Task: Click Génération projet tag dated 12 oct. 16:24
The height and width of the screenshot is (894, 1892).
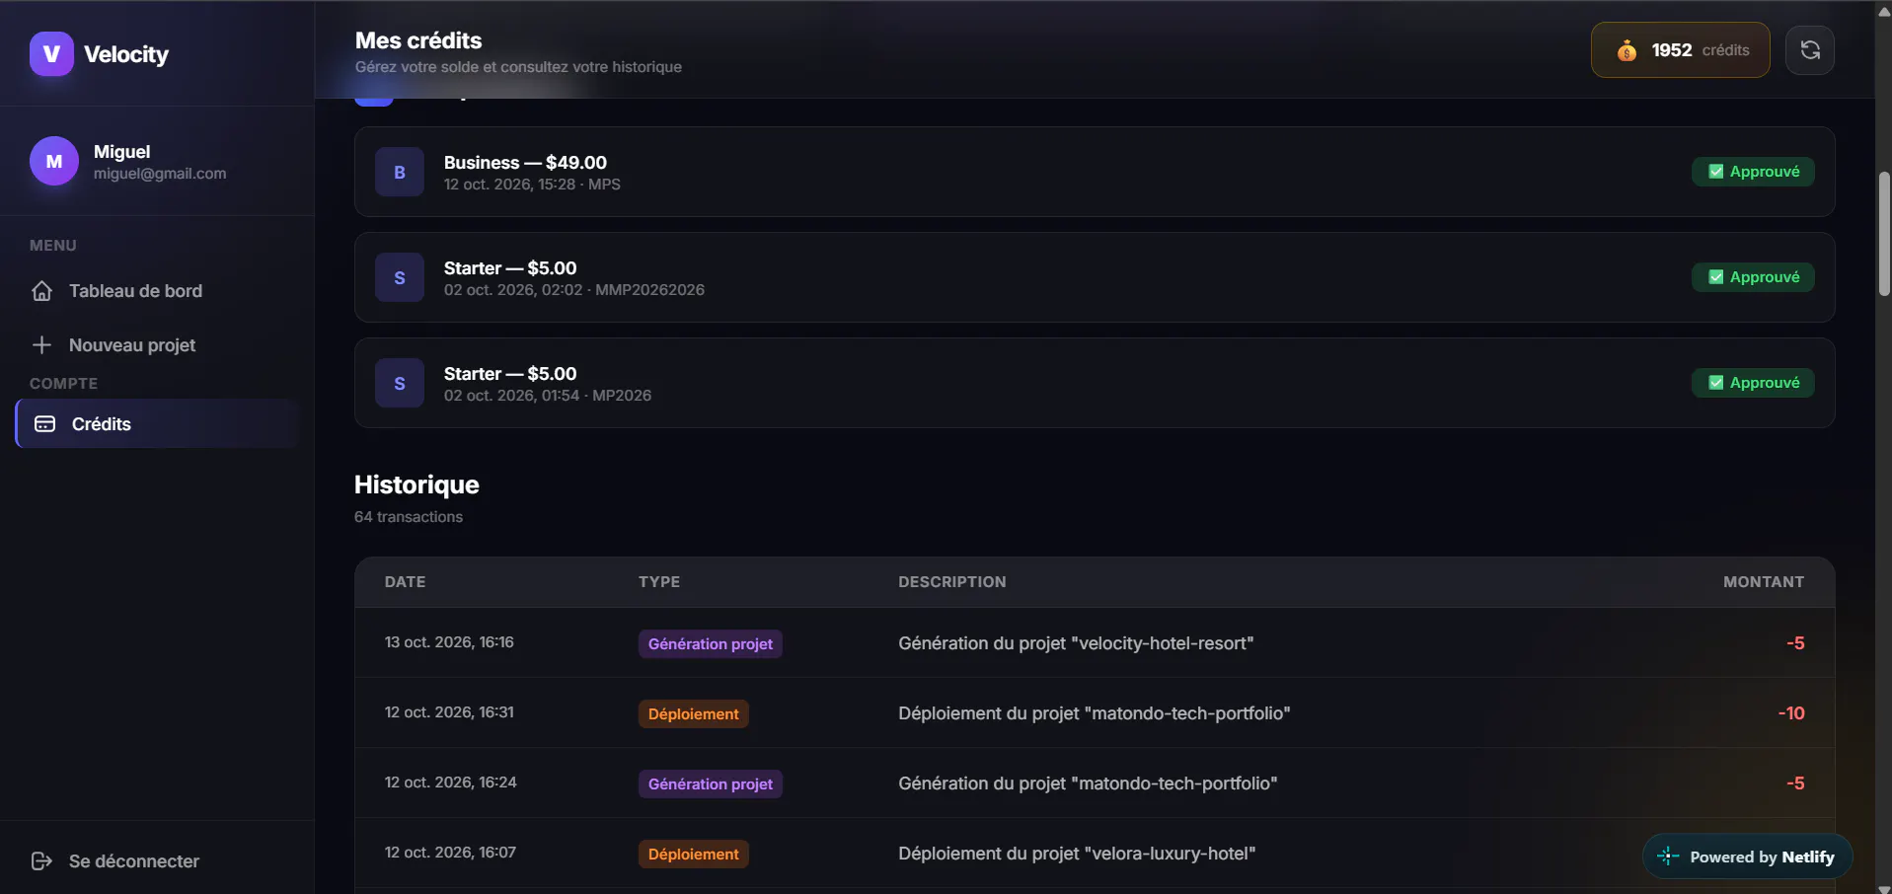Action: (711, 784)
